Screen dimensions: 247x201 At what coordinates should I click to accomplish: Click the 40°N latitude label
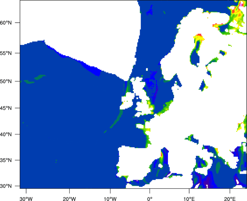[6, 135]
